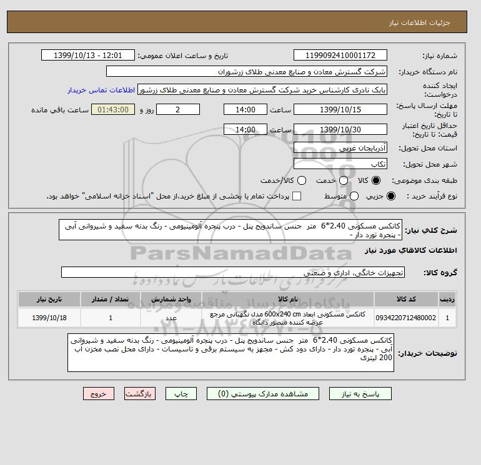This screenshot has height=465, width=481.
Task: Select the کالا radio button
Action: [376, 180]
